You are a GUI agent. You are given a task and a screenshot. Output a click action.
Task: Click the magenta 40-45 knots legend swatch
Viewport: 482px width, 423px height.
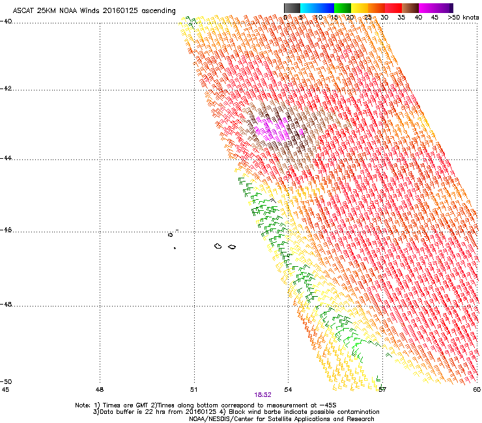coord(427,8)
